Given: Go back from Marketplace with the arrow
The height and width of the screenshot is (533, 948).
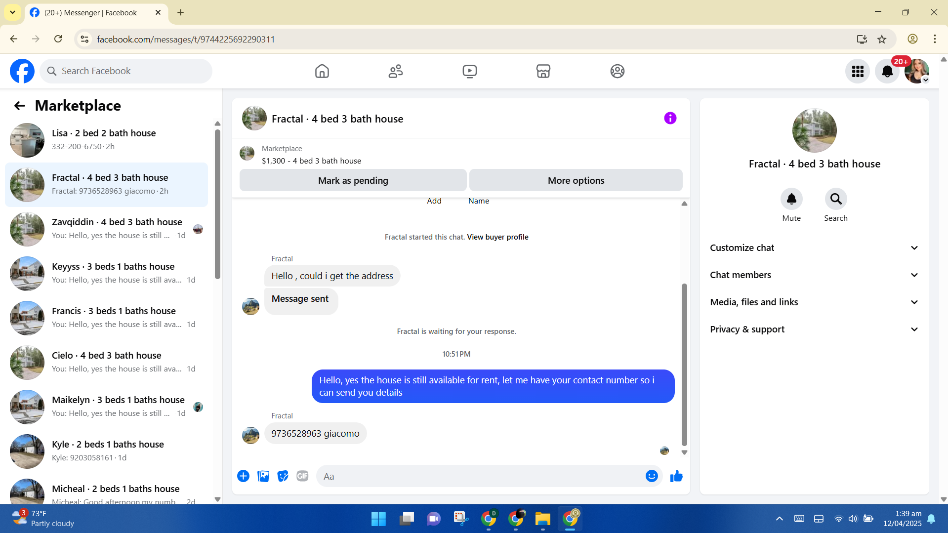Looking at the screenshot, I should 19,106.
